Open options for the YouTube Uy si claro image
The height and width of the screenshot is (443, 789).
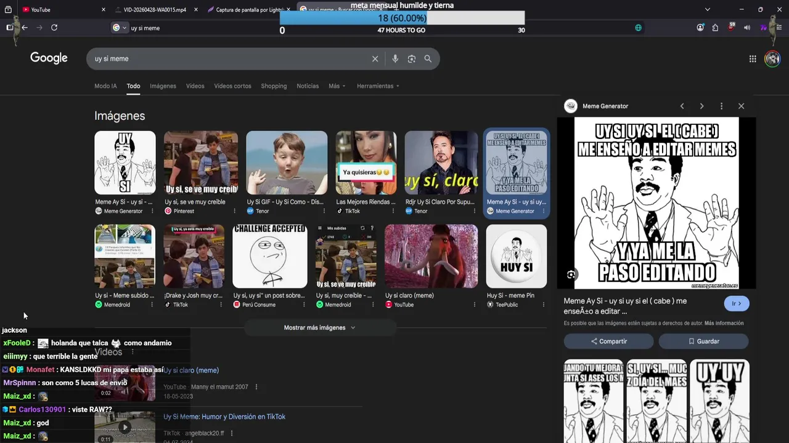click(x=474, y=305)
